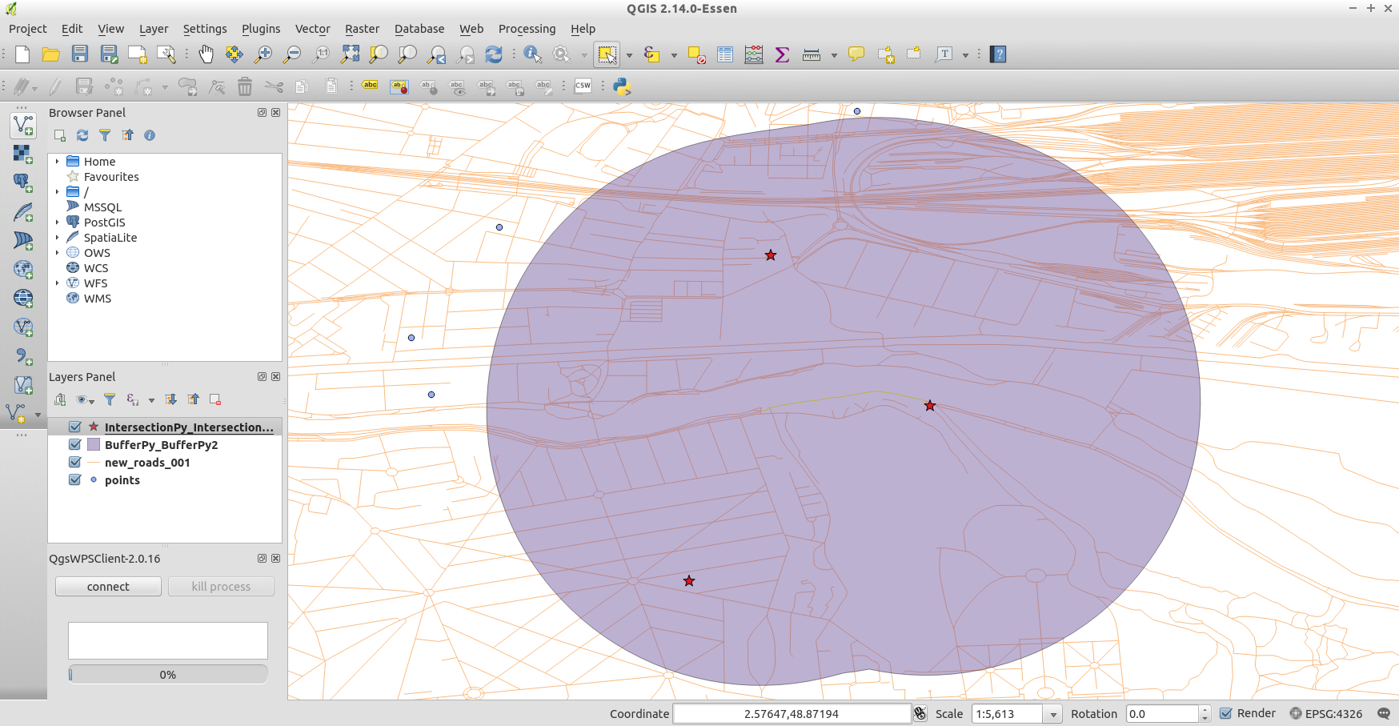
Task: Open the Layer menu
Action: pos(154,29)
